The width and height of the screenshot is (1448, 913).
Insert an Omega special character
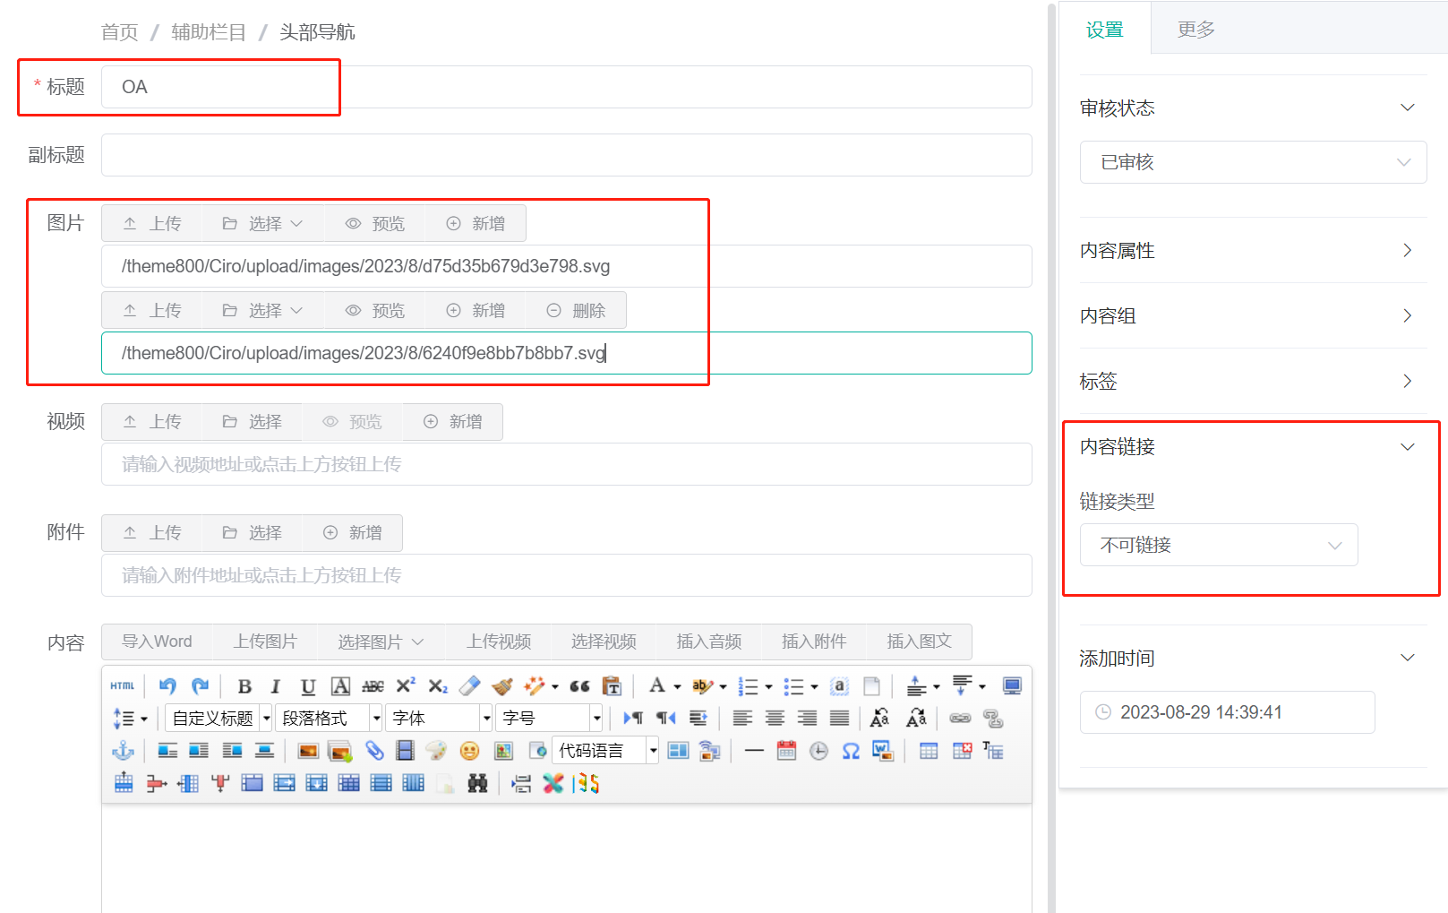point(851,750)
